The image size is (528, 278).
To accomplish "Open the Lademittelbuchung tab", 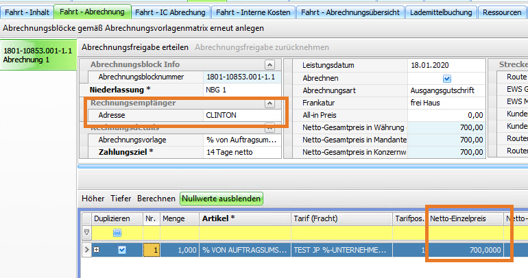I will click(440, 12).
